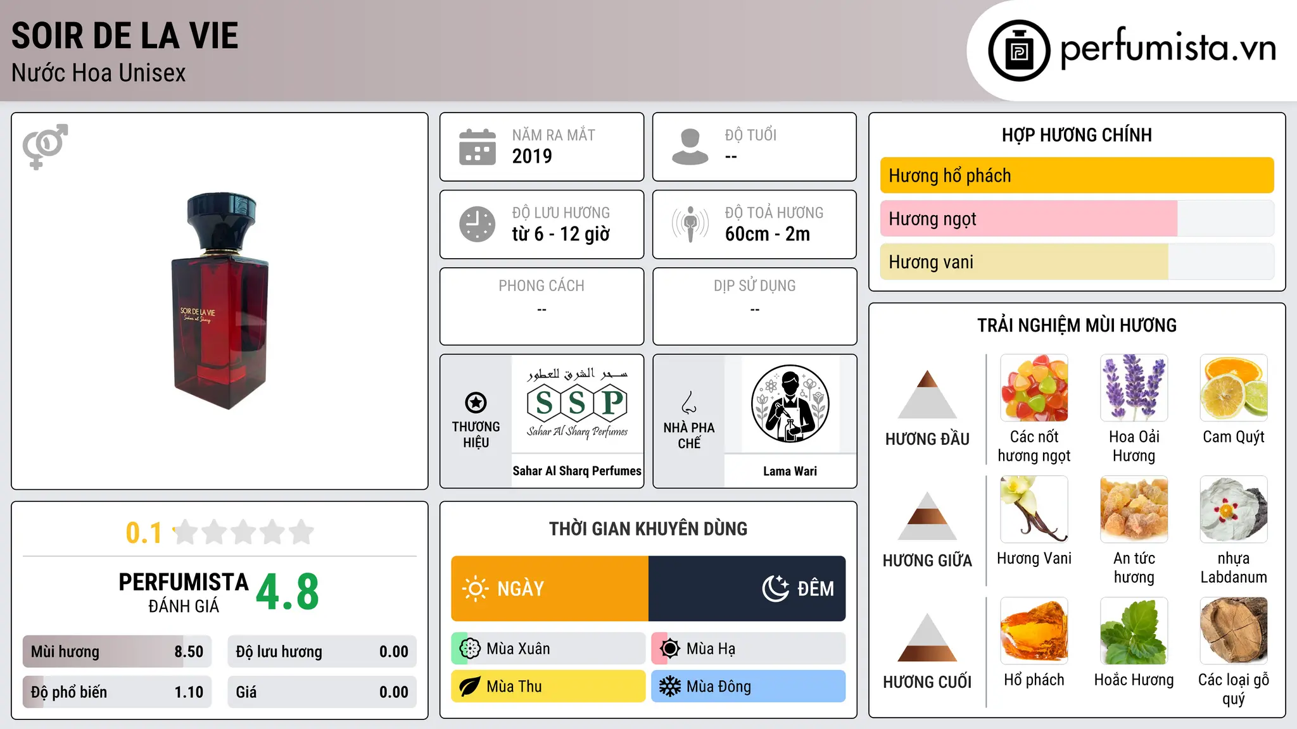The width and height of the screenshot is (1297, 729).
Task: Click the Độ phổ biến 1.10 score bar
Action: point(117,692)
